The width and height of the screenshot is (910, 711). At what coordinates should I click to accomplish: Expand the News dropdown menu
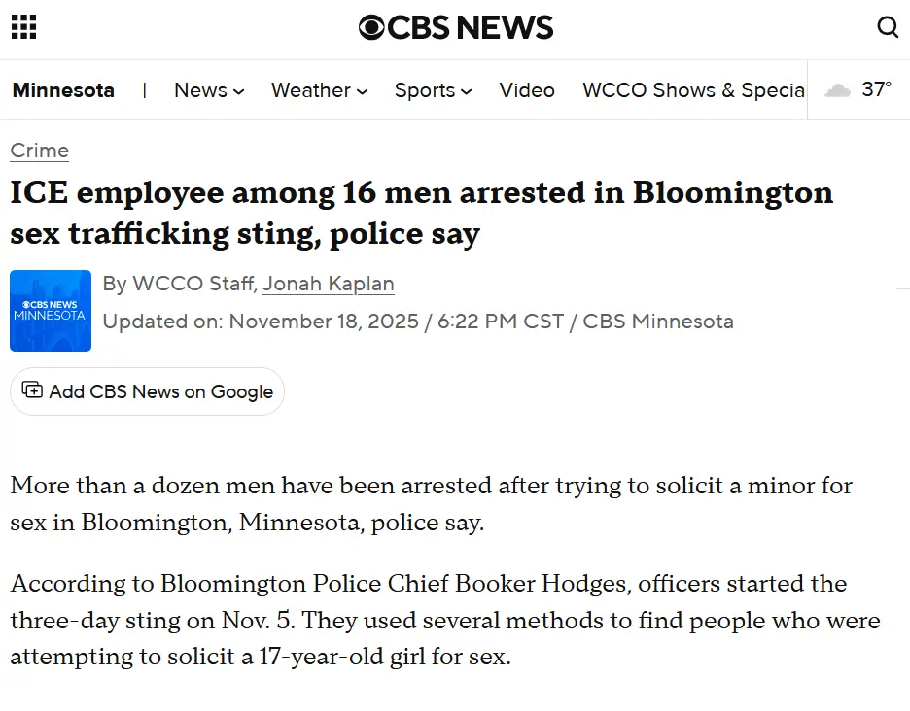point(208,90)
